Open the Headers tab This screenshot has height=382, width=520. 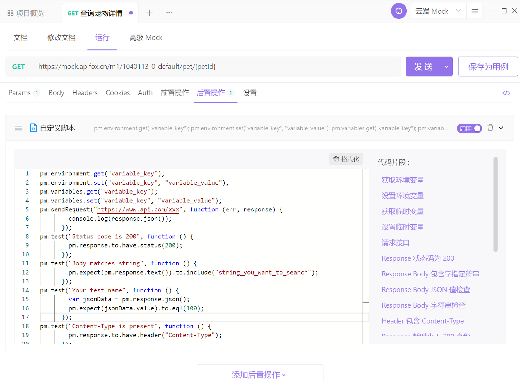tap(85, 93)
